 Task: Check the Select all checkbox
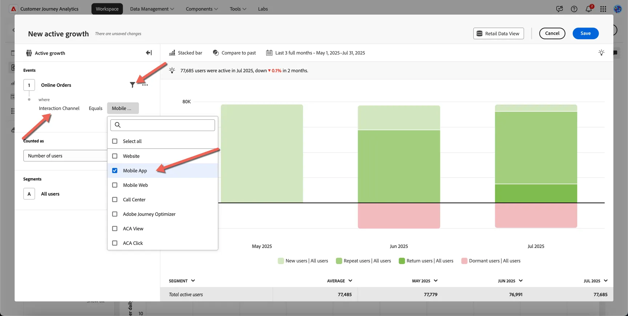[115, 141]
